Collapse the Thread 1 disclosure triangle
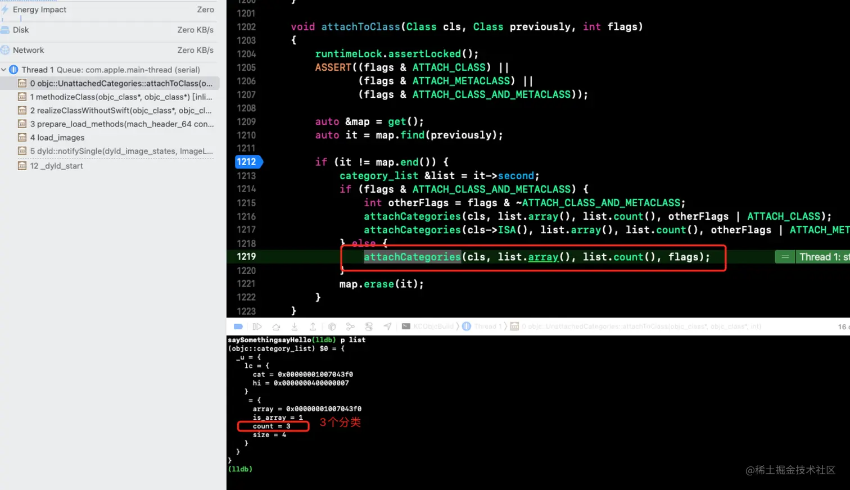Screen dimensions: 850x490 pos(4,70)
